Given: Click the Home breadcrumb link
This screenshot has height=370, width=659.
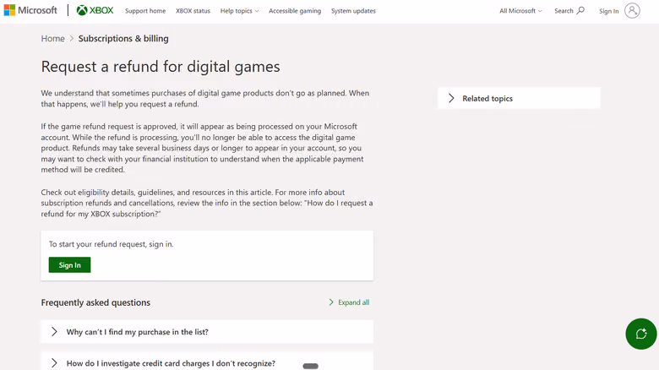Looking at the screenshot, I should point(52,38).
